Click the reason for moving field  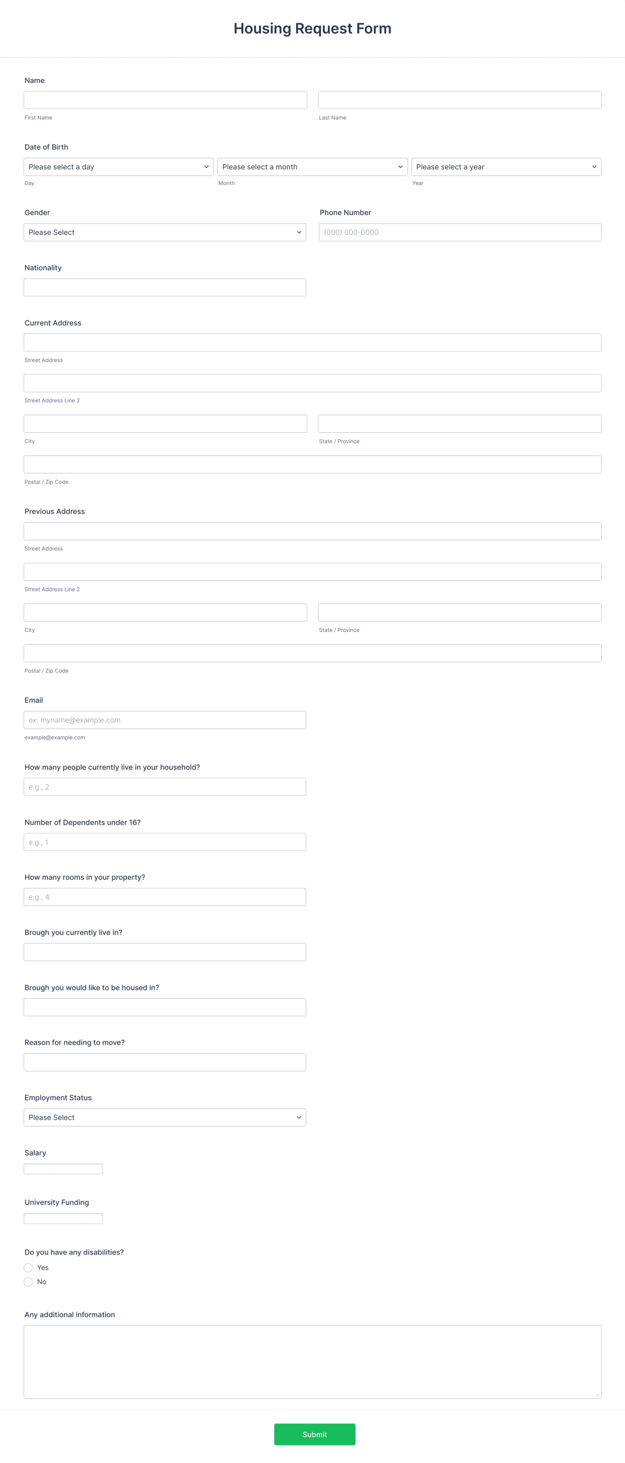165,1061
